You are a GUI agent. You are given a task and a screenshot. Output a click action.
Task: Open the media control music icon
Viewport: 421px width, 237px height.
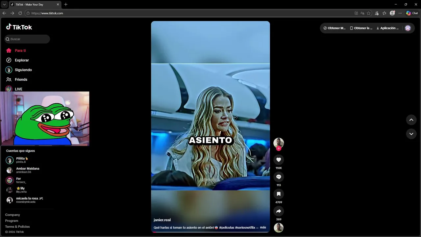377,13
